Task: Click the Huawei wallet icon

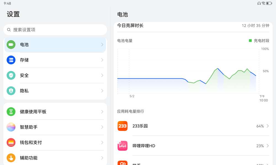Action: click(x=11, y=142)
